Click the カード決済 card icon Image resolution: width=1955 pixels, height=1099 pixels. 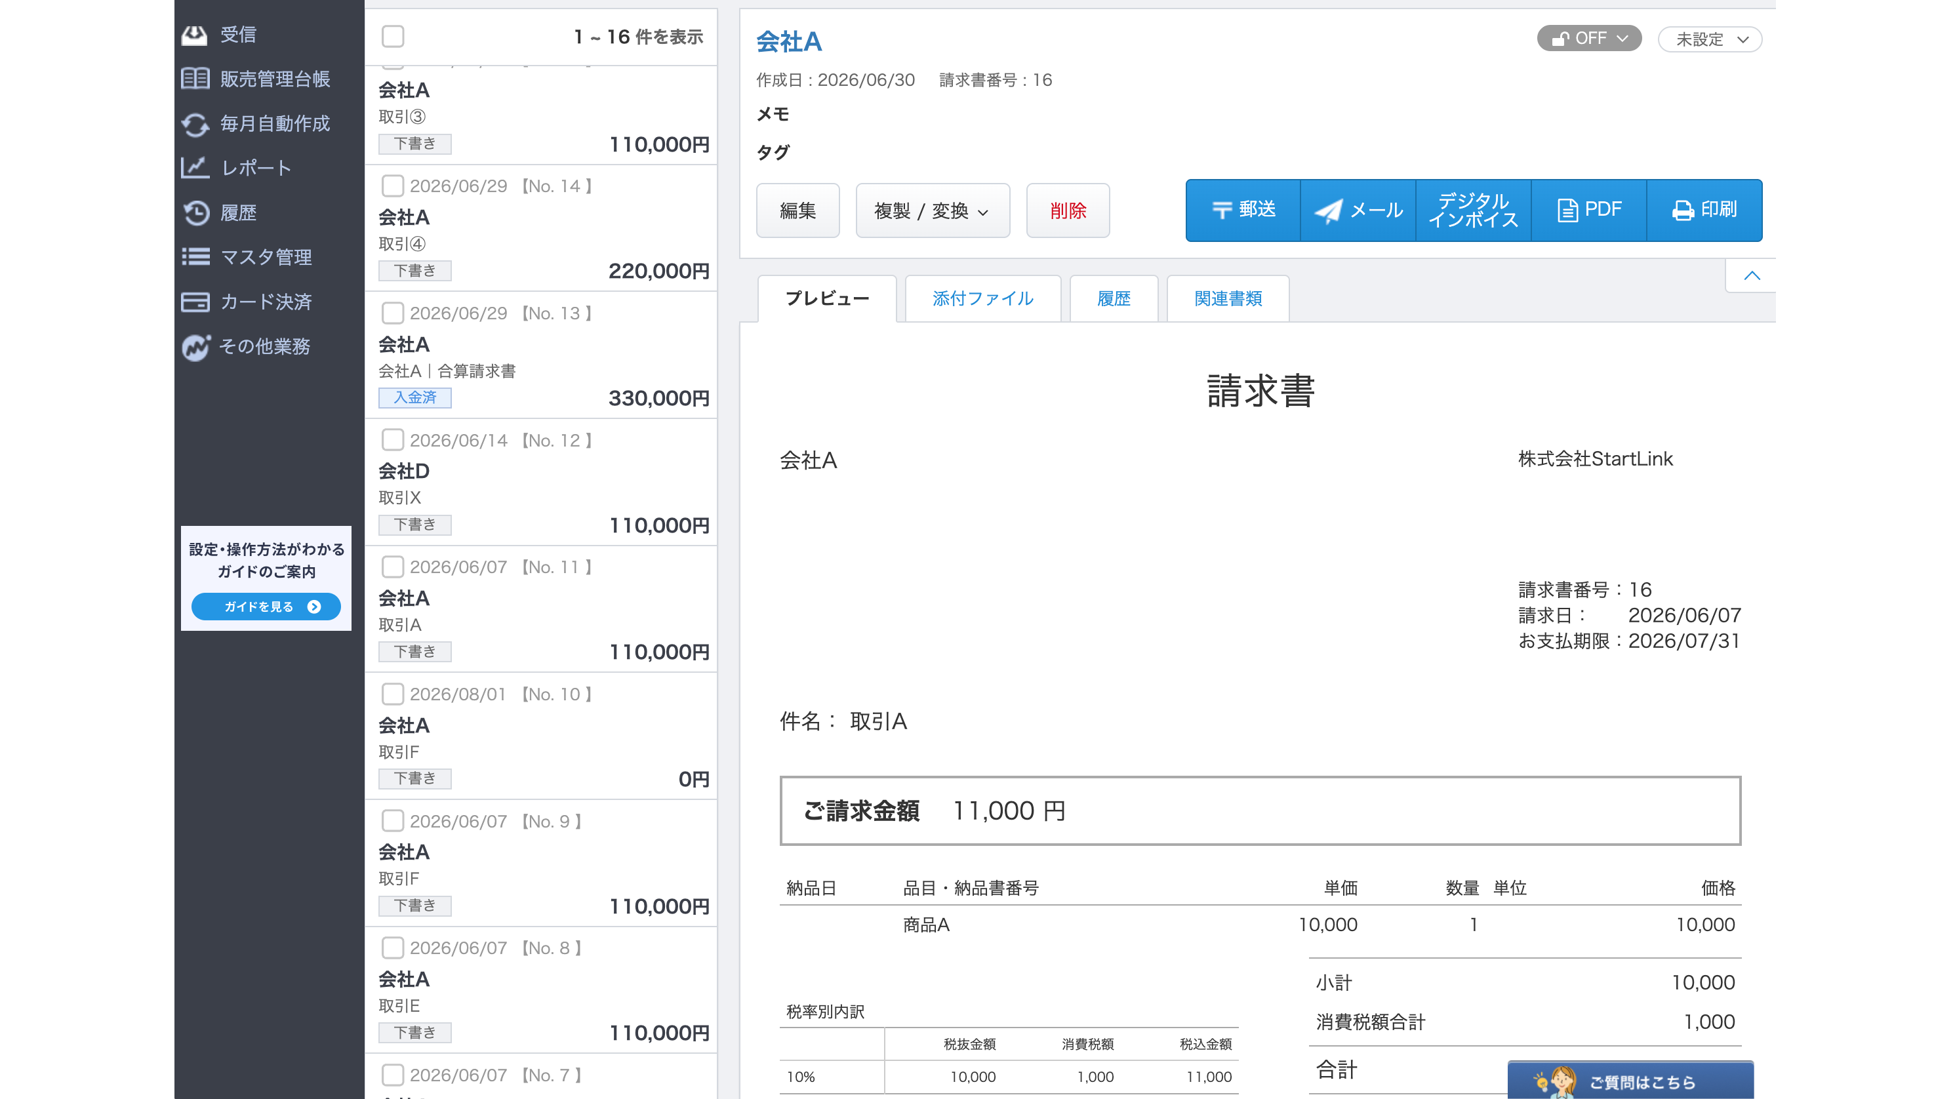coord(195,302)
